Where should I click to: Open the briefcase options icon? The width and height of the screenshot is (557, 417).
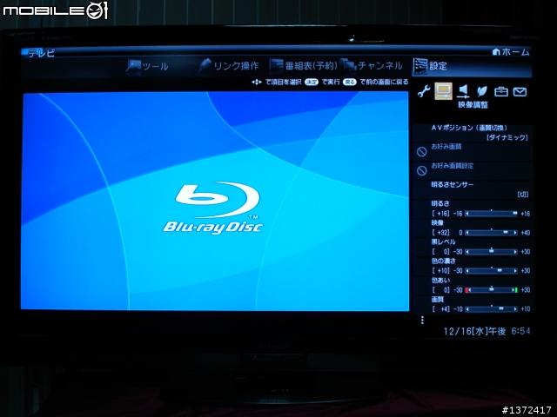pos(501,91)
